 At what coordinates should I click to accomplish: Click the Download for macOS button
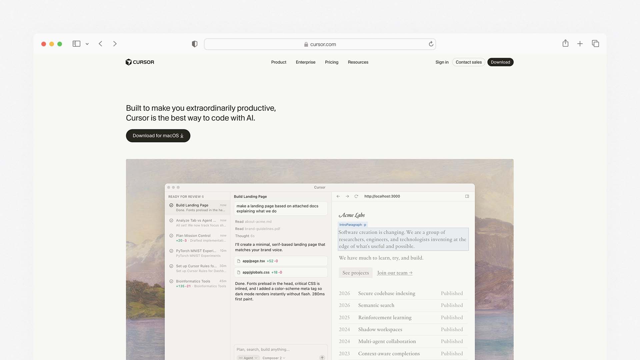click(158, 136)
